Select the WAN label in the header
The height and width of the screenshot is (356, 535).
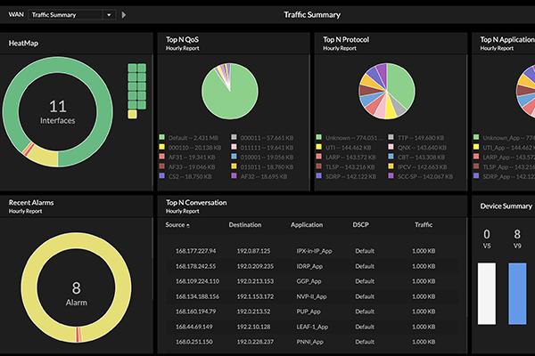click(16, 14)
